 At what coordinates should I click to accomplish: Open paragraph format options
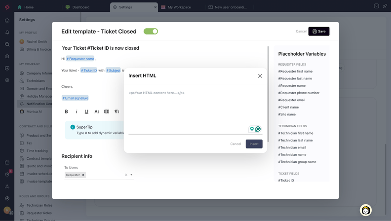[x=117, y=111]
